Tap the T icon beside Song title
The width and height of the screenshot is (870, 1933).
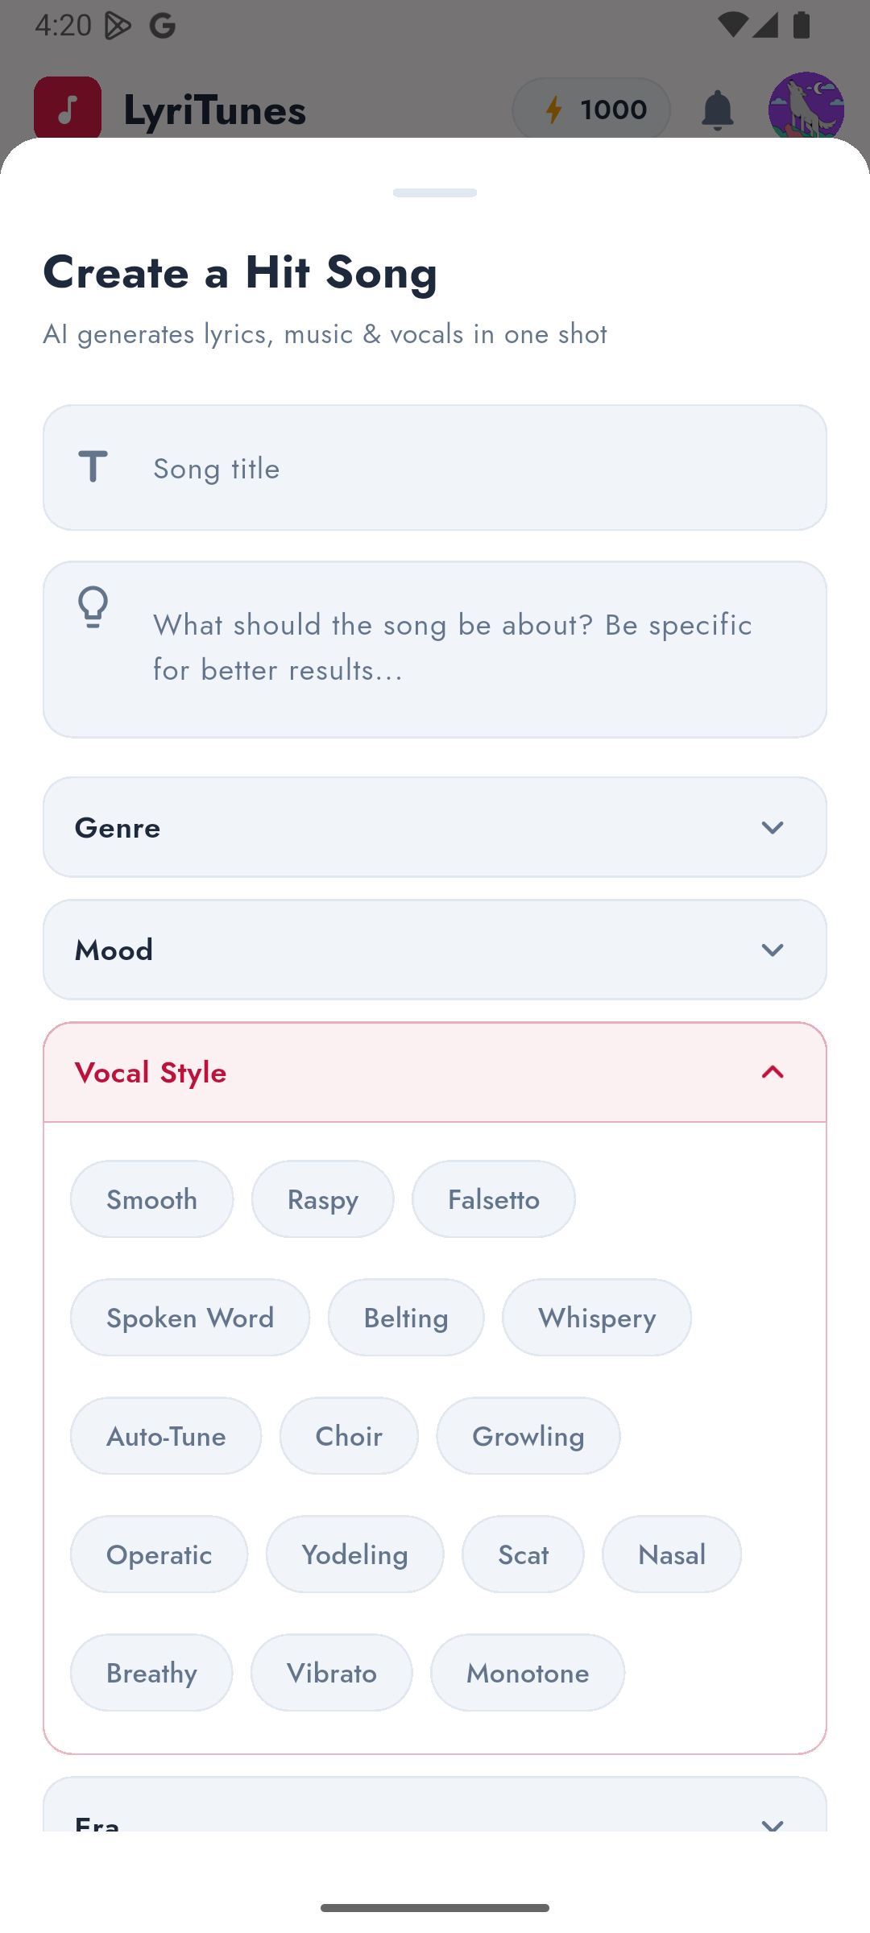coord(93,467)
